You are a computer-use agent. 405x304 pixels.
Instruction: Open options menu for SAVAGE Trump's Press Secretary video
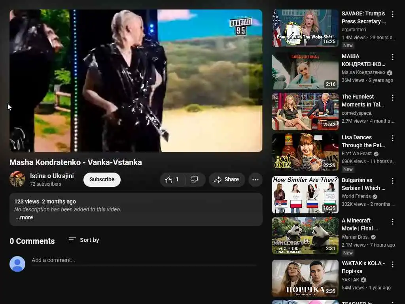click(x=393, y=14)
